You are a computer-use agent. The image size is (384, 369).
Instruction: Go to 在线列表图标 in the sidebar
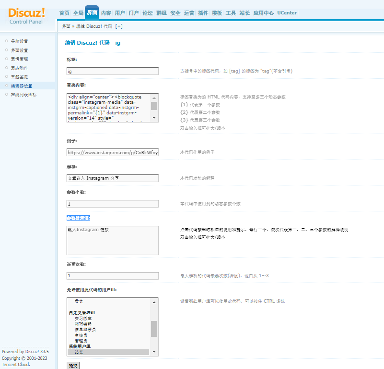tap(24, 95)
